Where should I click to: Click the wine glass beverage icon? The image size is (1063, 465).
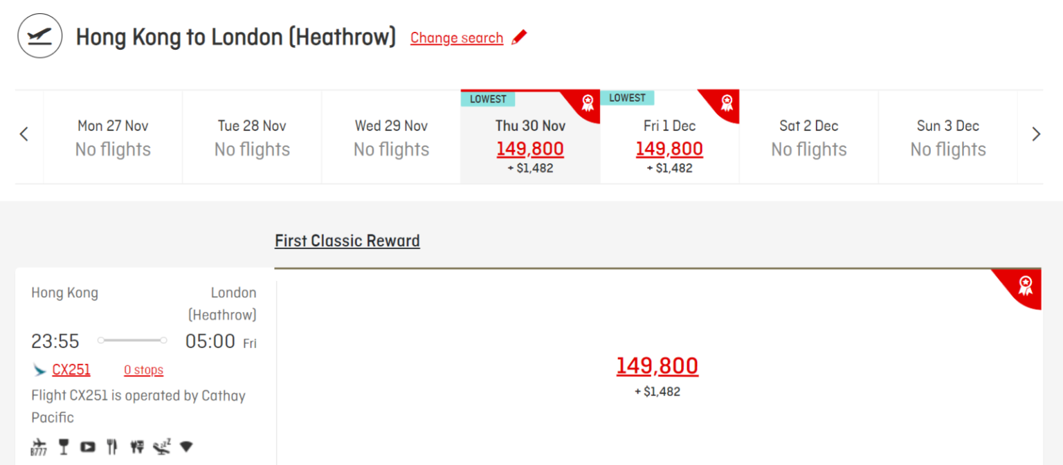[64, 446]
